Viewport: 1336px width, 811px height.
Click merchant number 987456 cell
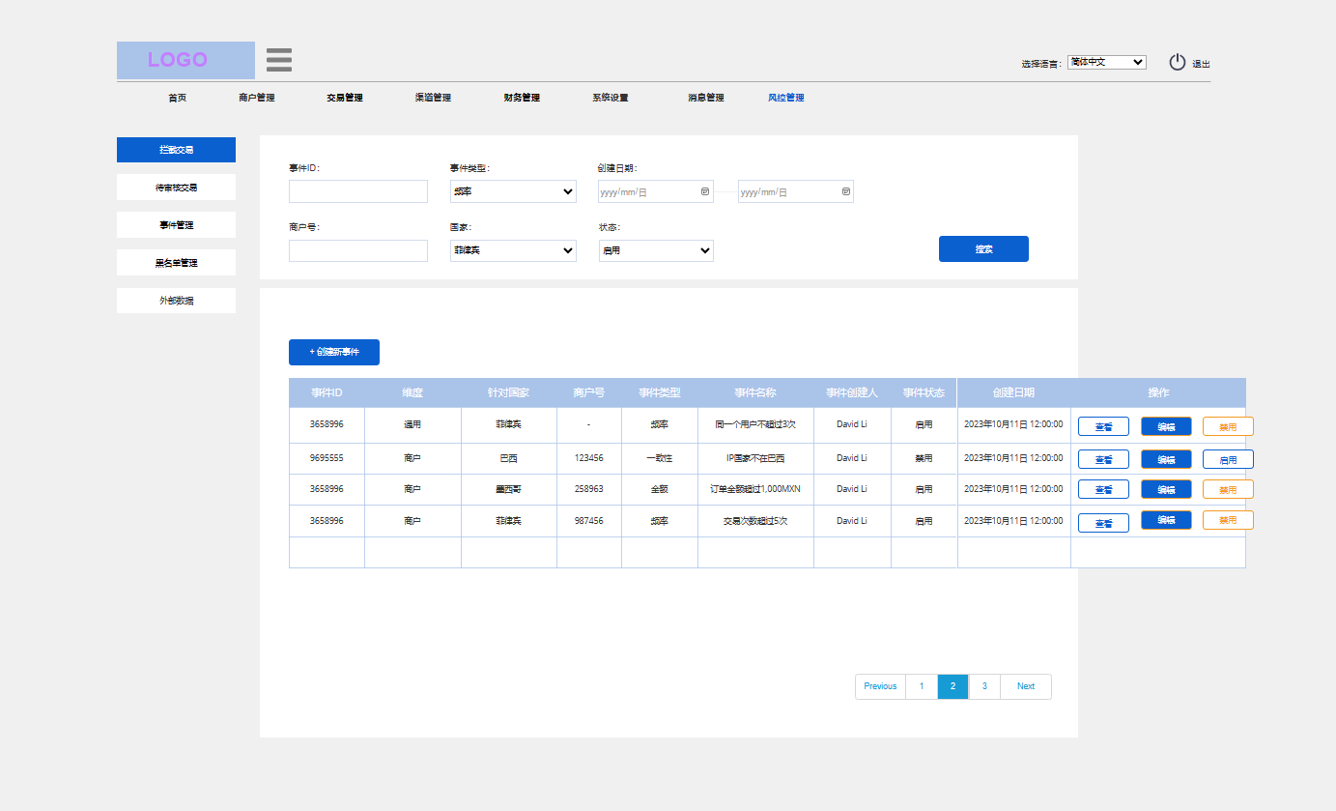tap(588, 521)
